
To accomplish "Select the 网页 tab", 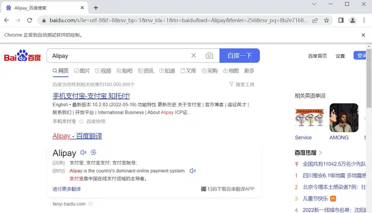I will pos(60,71).
